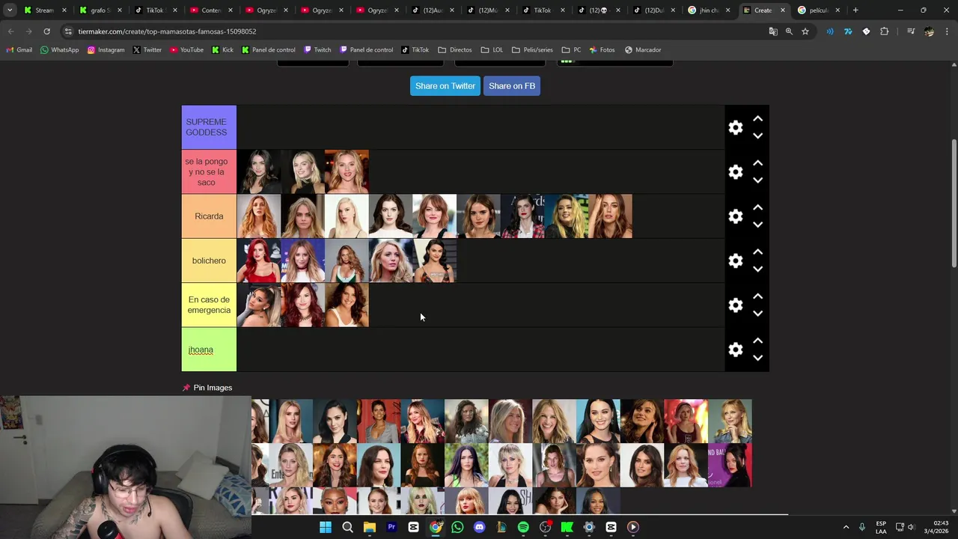Open Adobe Premiere Pro from taskbar
The image size is (958, 539).
(391, 527)
